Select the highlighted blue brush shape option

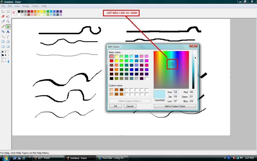pyautogui.click(x=8, y=62)
